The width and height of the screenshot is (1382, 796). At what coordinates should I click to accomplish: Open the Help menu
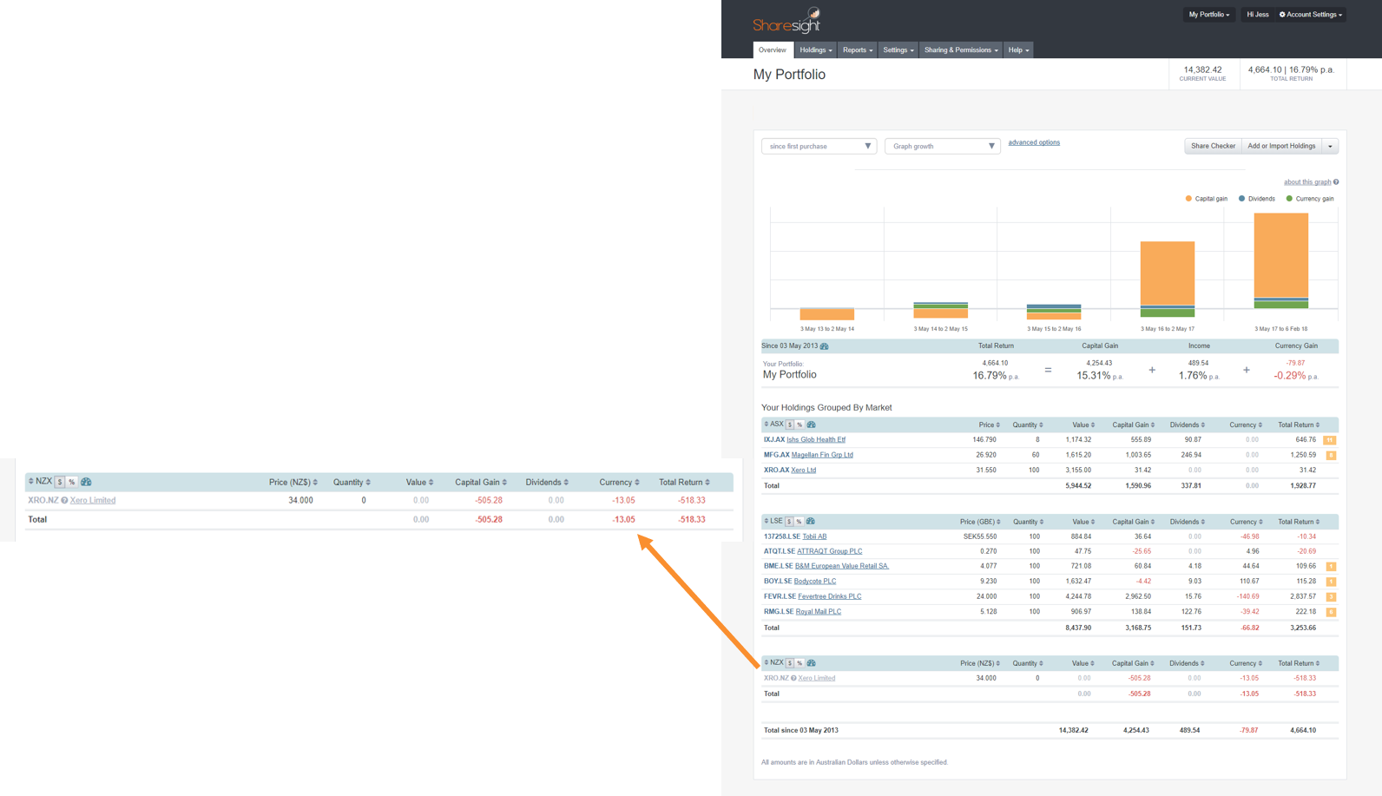coord(1018,50)
